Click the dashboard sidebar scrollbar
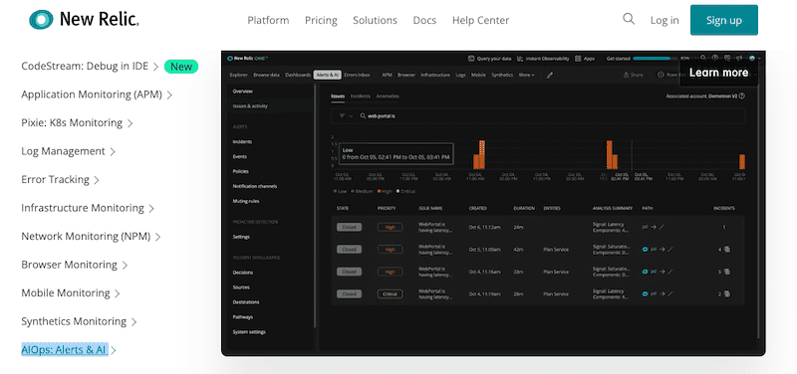The width and height of the screenshot is (797, 374). [315, 206]
